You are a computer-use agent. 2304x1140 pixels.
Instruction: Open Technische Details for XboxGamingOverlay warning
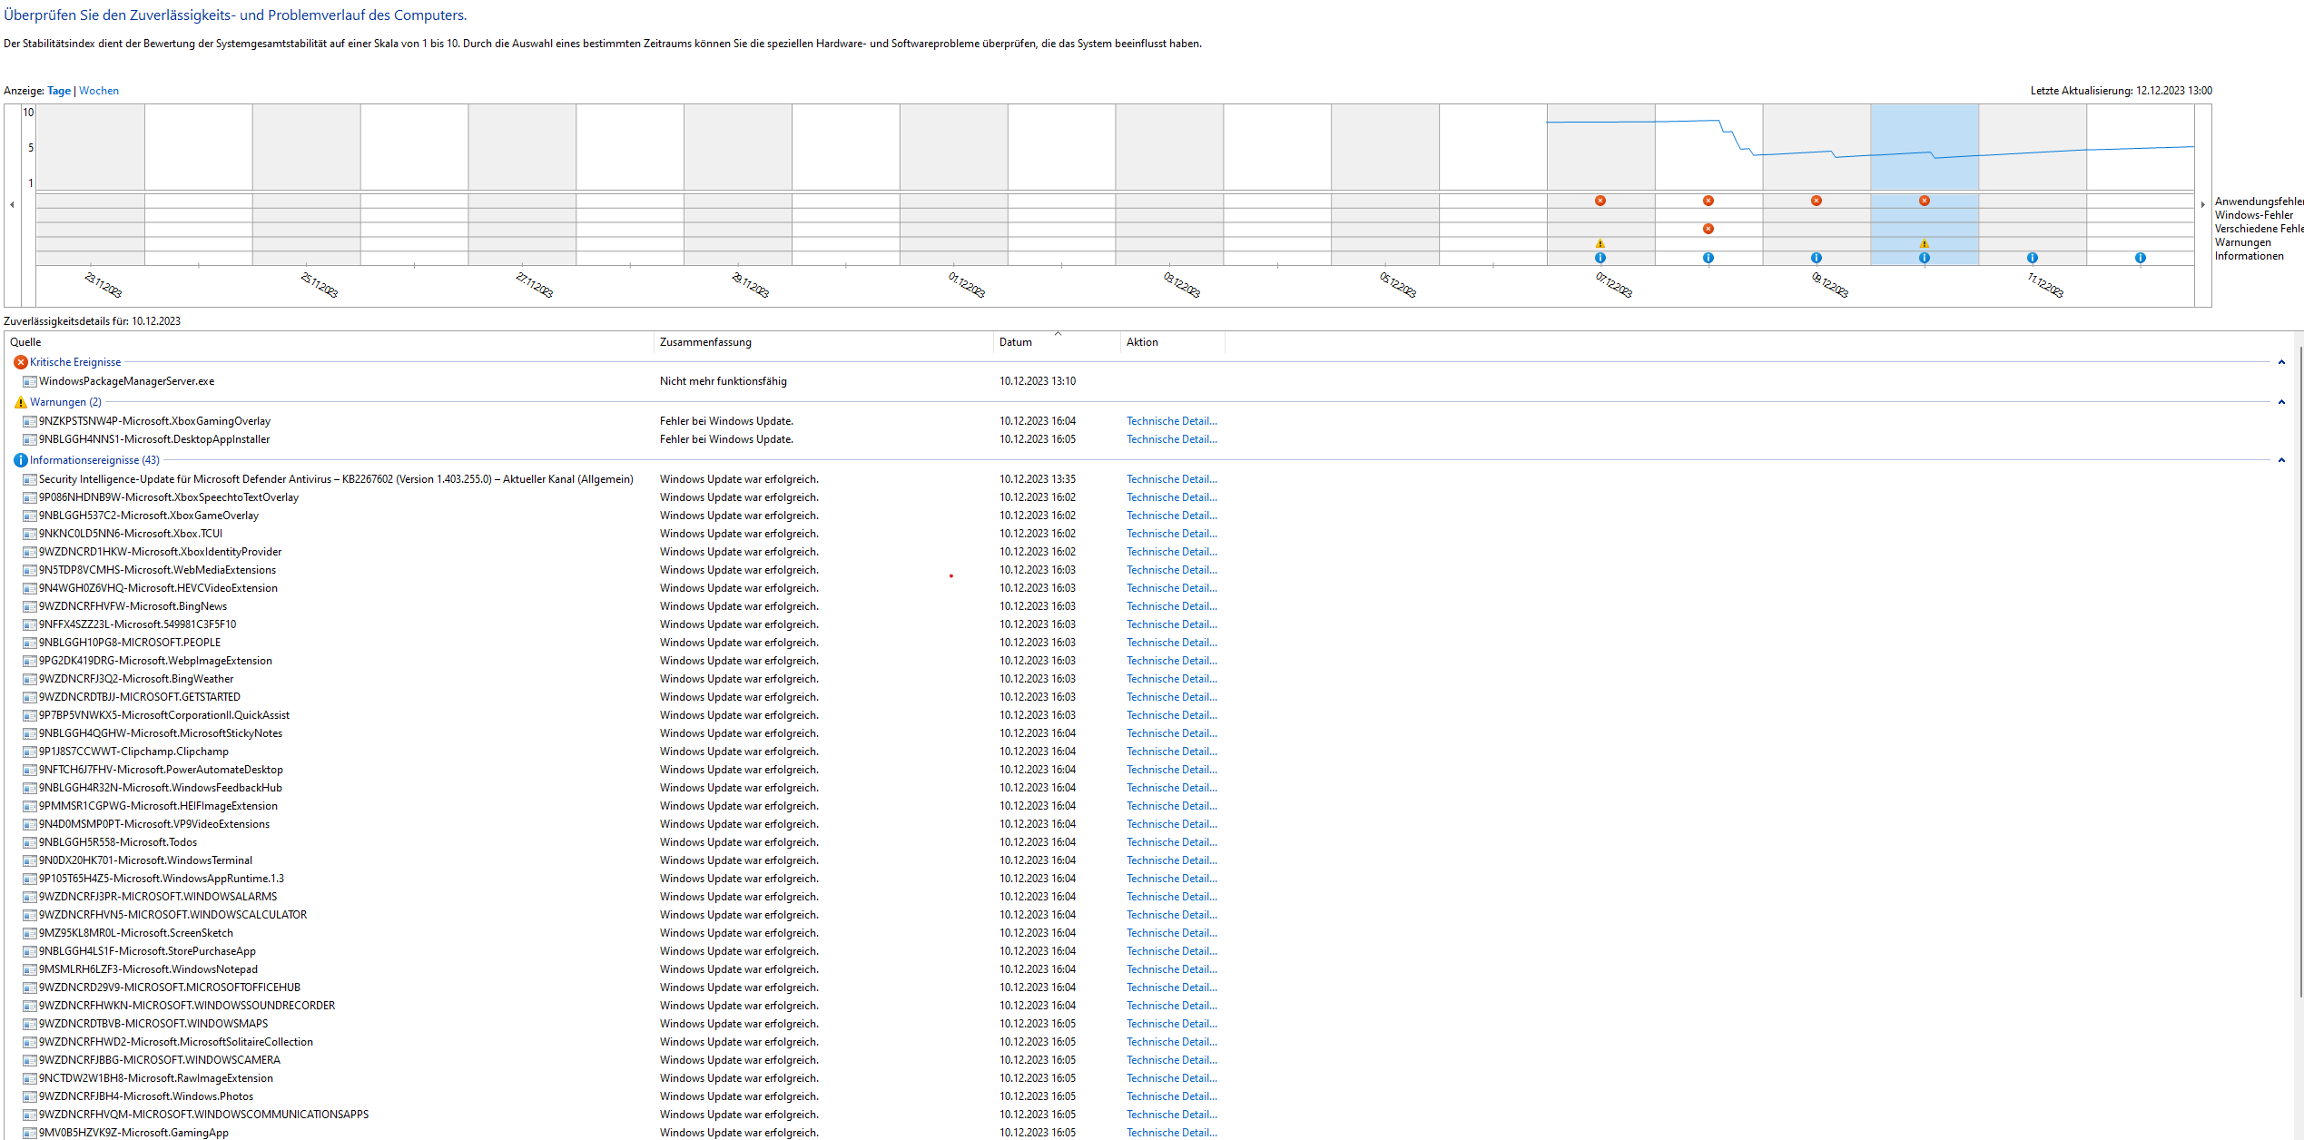click(x=1171, y=421)
